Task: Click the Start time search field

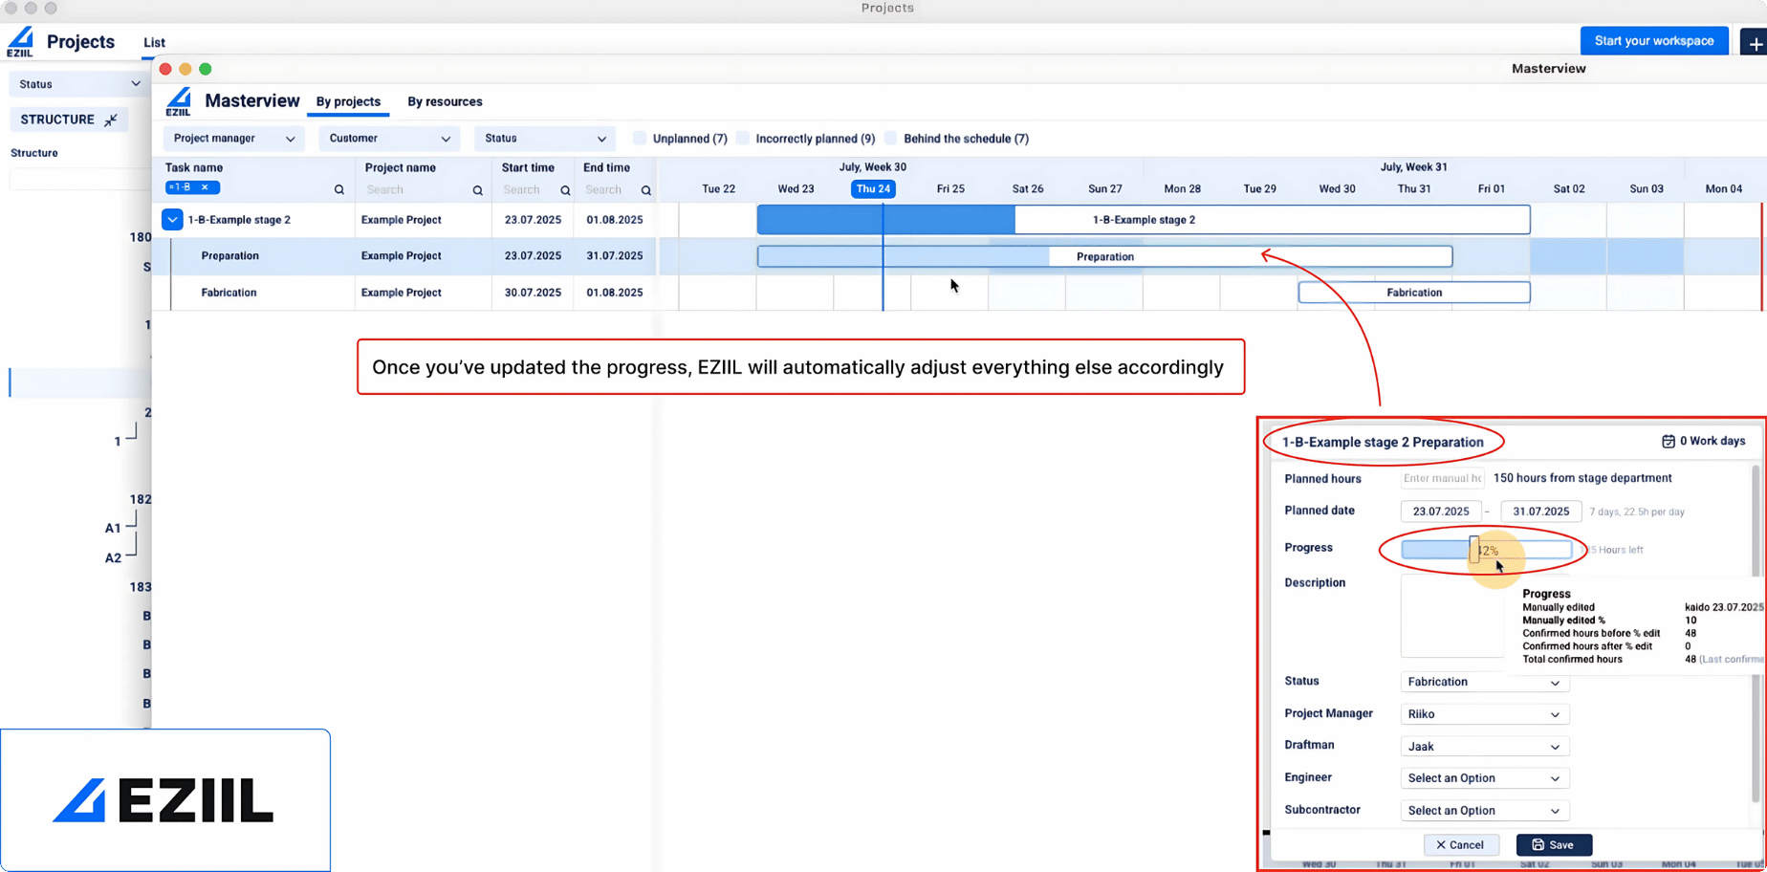Action: pos(528,190)
